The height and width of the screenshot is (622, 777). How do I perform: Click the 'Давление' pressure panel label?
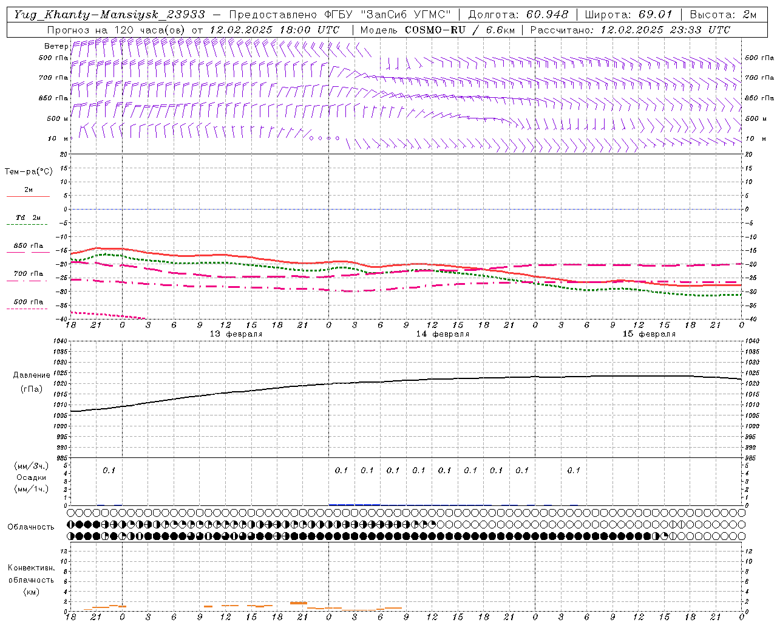pyautogui.click(x=31, y=375)
